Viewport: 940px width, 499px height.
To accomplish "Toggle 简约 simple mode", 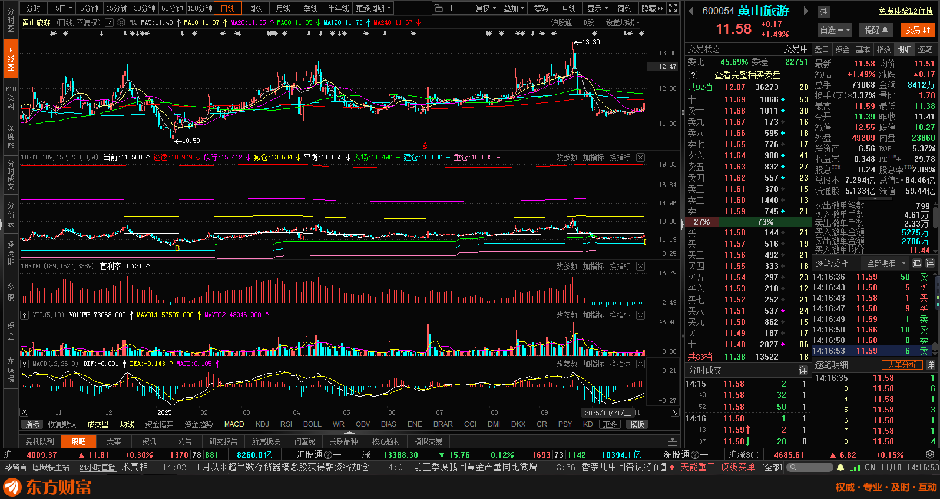I will (624, 8).
